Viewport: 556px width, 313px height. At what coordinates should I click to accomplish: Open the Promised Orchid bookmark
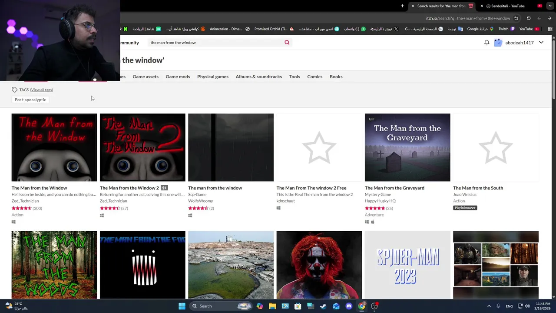274,29
